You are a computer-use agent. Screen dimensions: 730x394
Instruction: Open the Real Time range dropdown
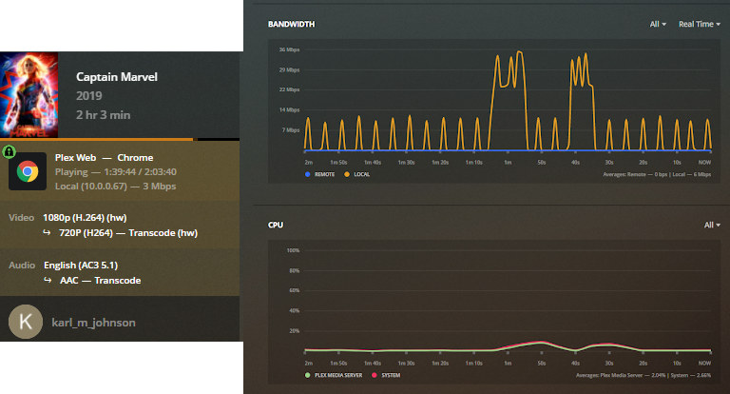700,24
